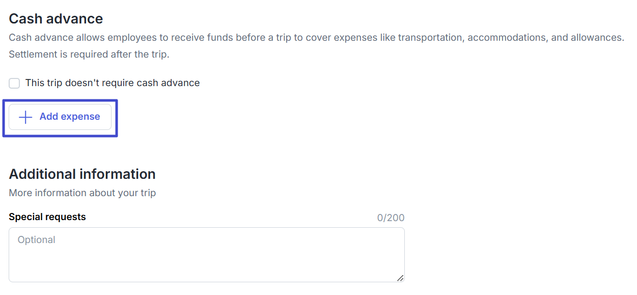
Task: Click the "This trip doesn't require cash advance" label
Action: coord(113,83)
